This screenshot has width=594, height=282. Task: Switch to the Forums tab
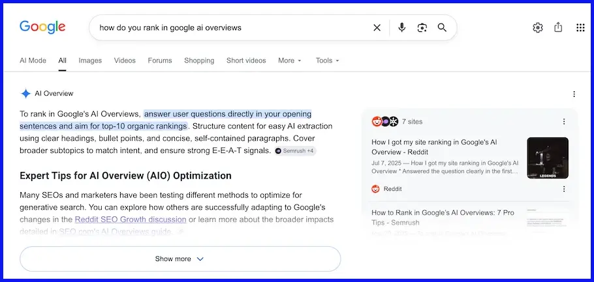coord(160,61)
